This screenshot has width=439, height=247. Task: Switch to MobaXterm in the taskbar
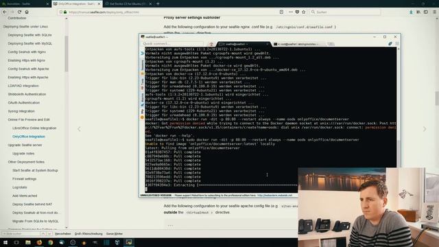(x=129, y=242)
